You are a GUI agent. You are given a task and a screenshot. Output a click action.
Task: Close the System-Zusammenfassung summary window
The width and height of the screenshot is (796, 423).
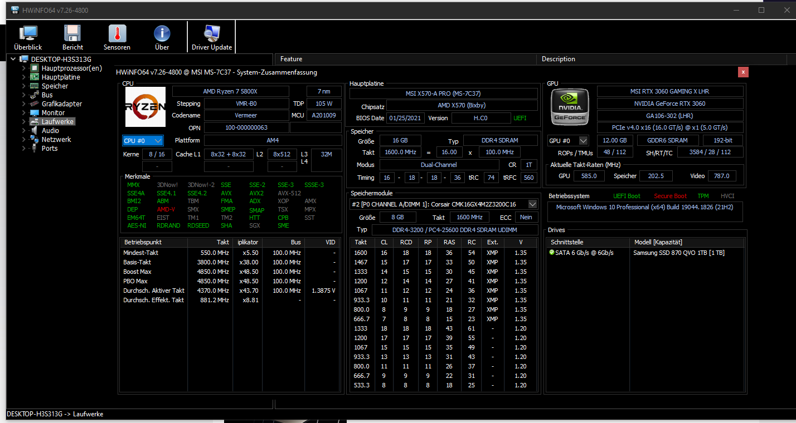(743, 72)
